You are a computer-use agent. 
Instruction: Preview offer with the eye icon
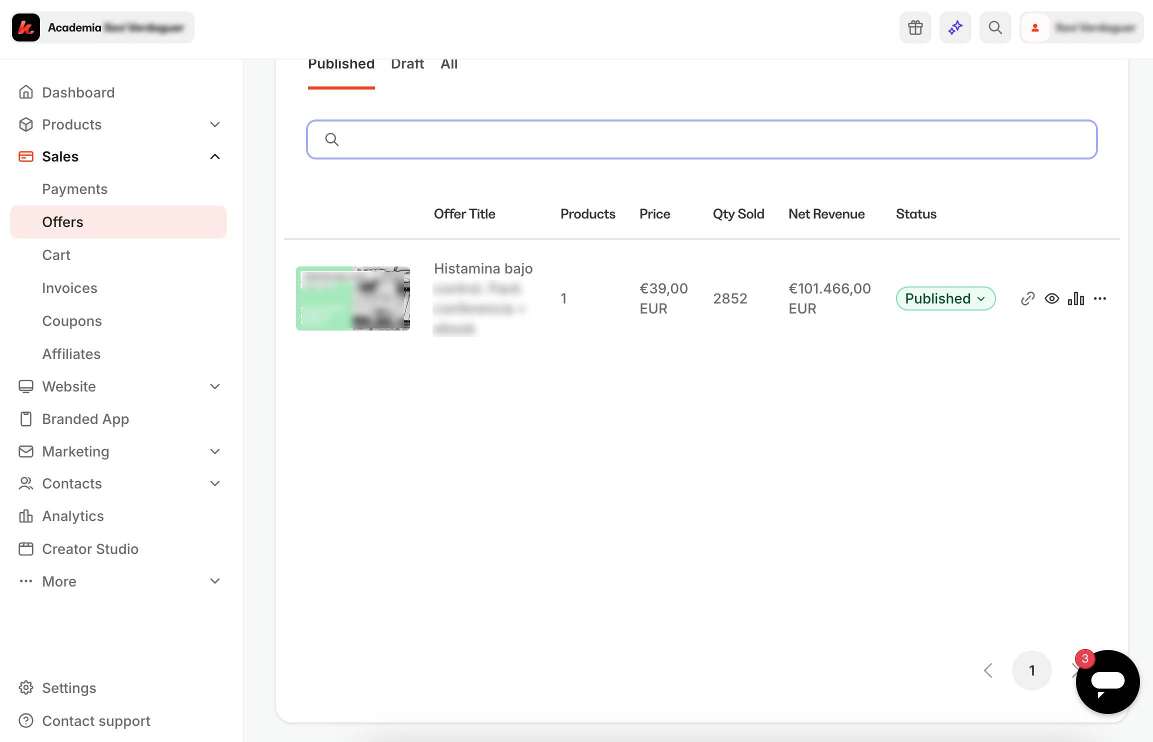point(1051,298)
